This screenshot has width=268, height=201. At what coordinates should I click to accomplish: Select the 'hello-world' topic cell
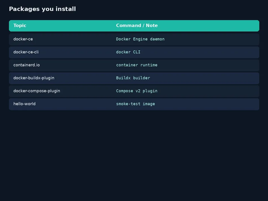25,104
